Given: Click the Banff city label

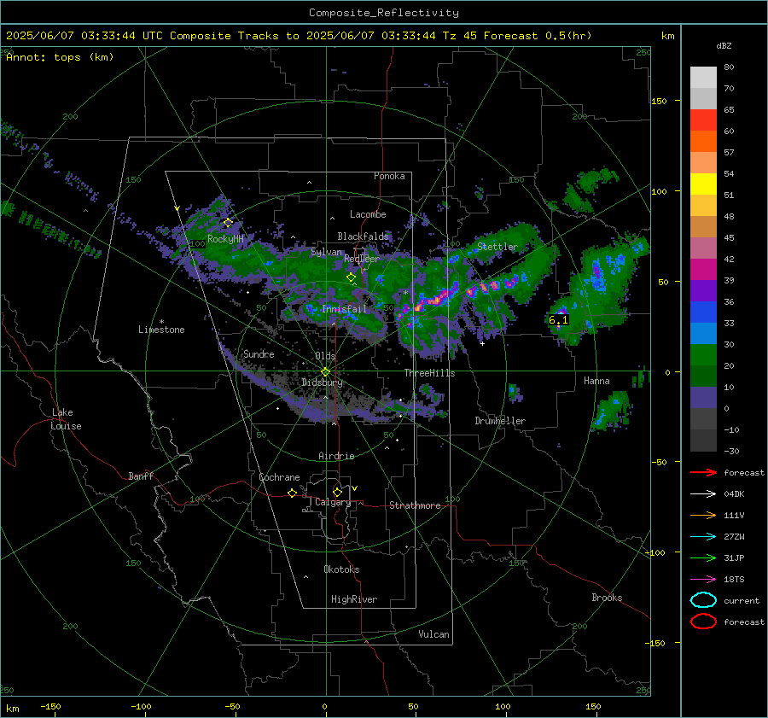Looking at the screenshot, I should pyautogui.click(x=141, y=476).
